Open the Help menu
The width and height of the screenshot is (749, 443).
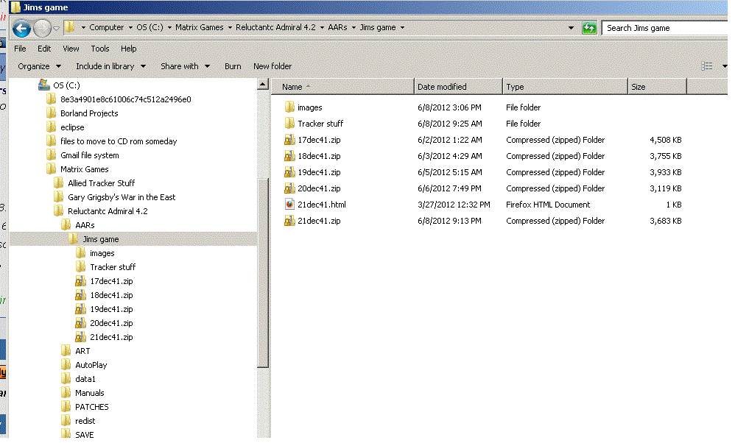point(128,49)
